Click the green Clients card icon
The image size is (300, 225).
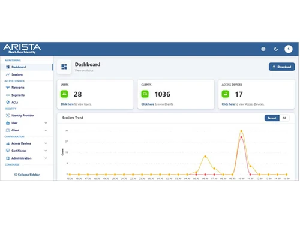click(145, 94)
